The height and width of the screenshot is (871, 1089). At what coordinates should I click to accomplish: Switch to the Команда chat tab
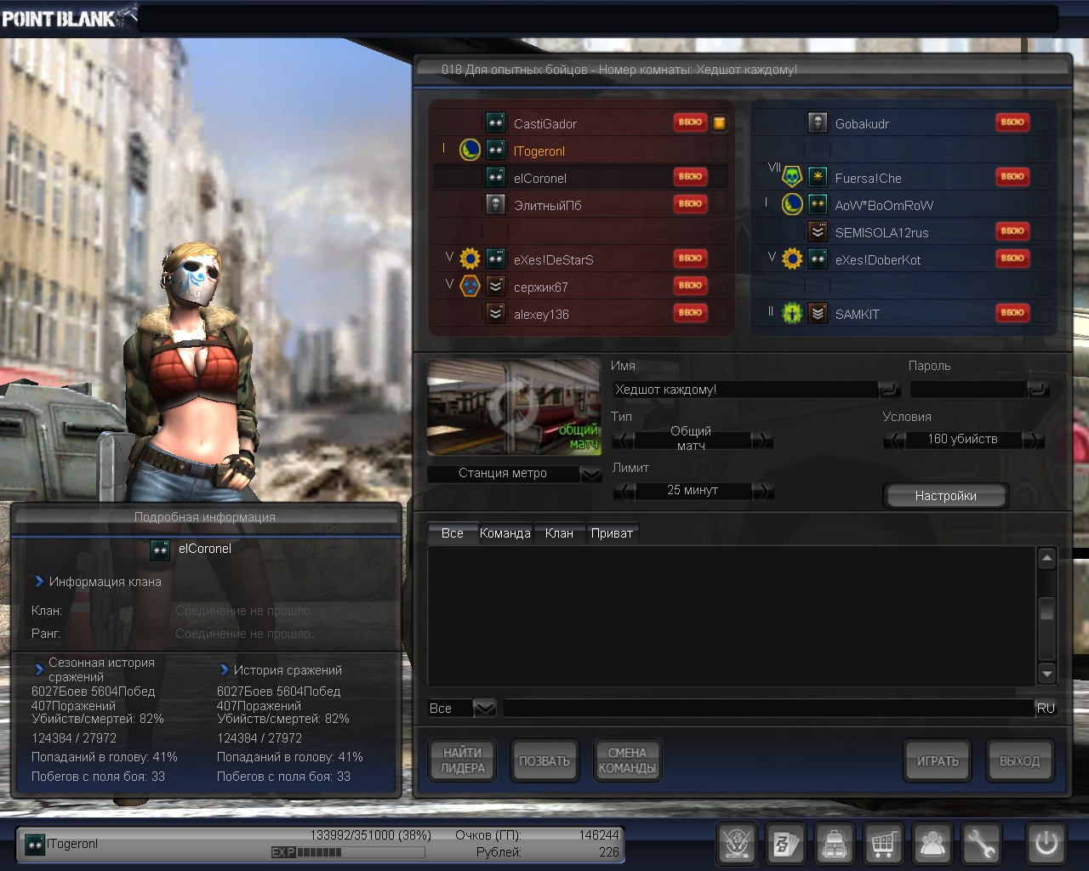(505, 533)
